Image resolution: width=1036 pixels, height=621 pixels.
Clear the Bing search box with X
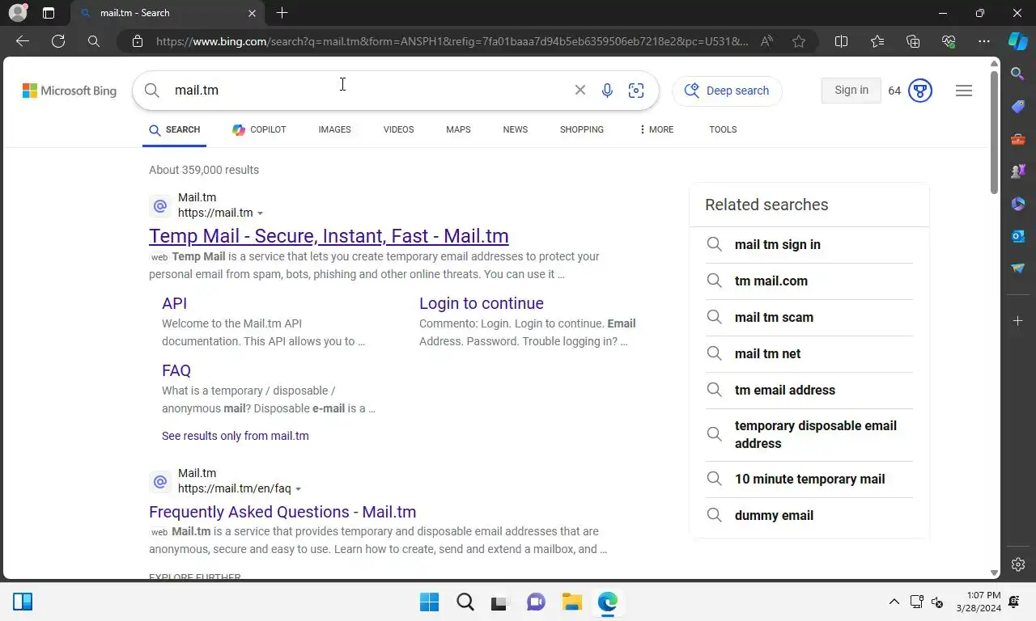click(x=580, y=90)
